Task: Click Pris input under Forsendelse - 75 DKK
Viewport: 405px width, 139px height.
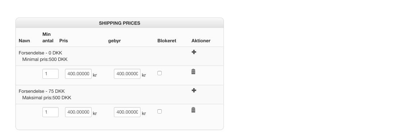Action: click(x=78, y=112)
